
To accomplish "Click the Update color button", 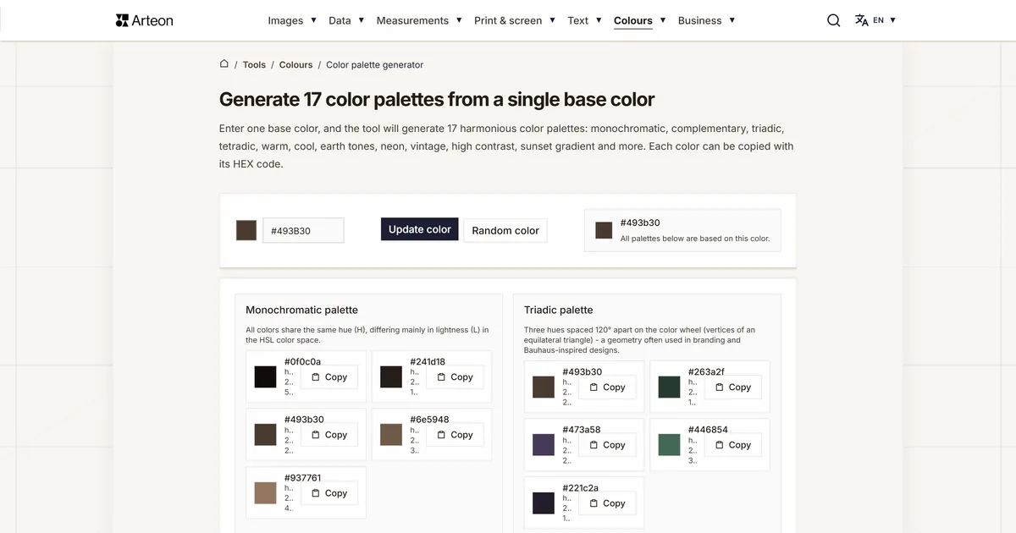I will pyautogui.click(x=420, y=229).
